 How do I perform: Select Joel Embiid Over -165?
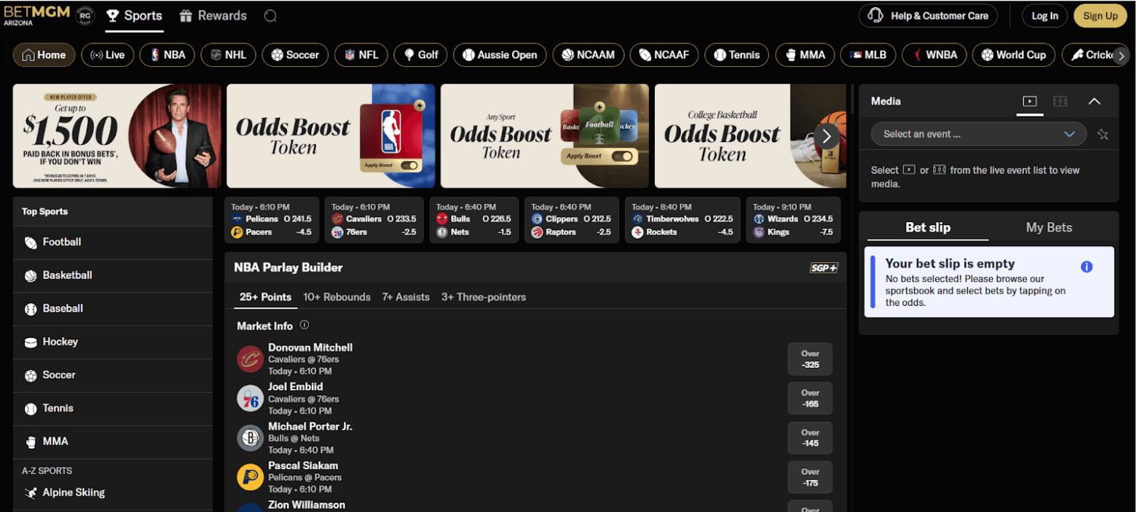(810, 398)
